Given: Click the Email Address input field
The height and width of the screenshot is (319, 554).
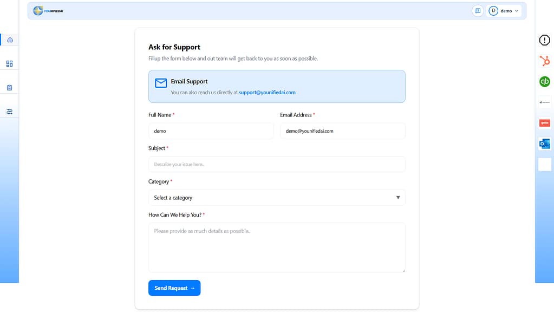Looking at the screenshot, I should [x=343, y=131].
